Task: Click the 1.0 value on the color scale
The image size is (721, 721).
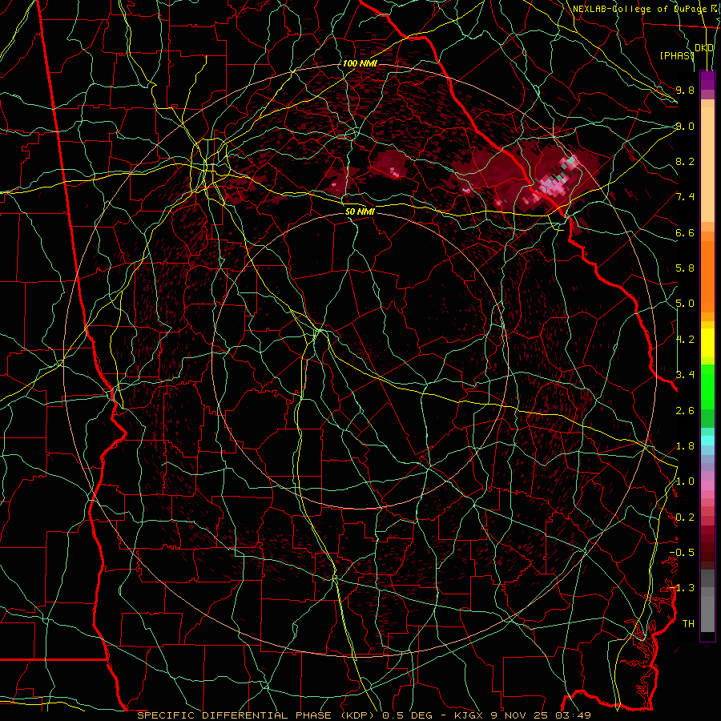Action: point(685,481)
